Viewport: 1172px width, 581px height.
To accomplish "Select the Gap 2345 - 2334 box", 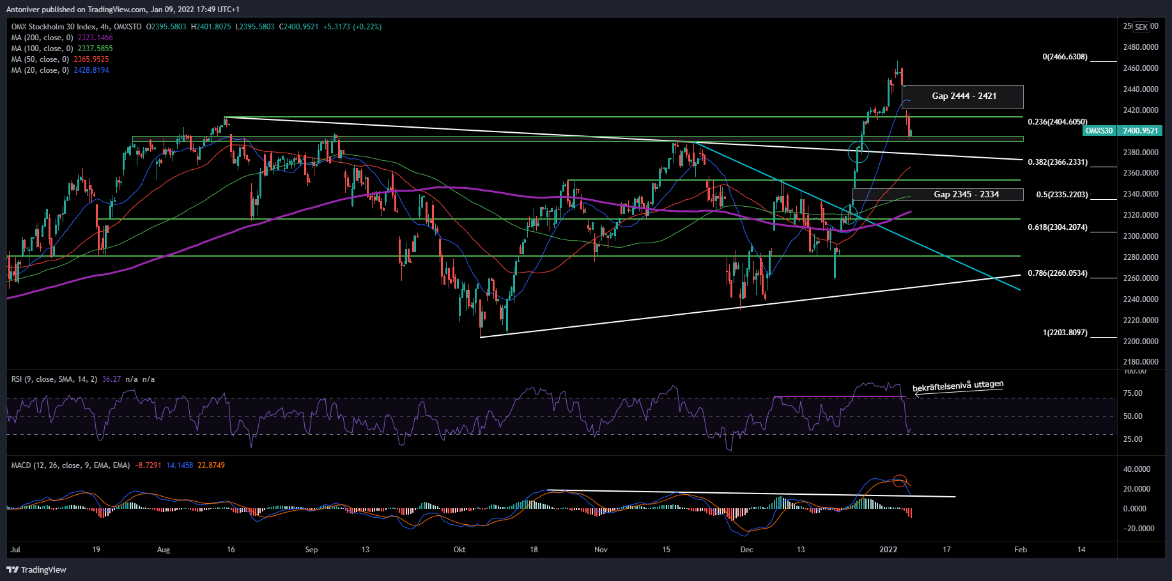I will (937, 195).
